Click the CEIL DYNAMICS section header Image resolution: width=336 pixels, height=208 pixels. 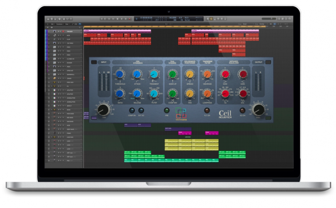point(138,62)
